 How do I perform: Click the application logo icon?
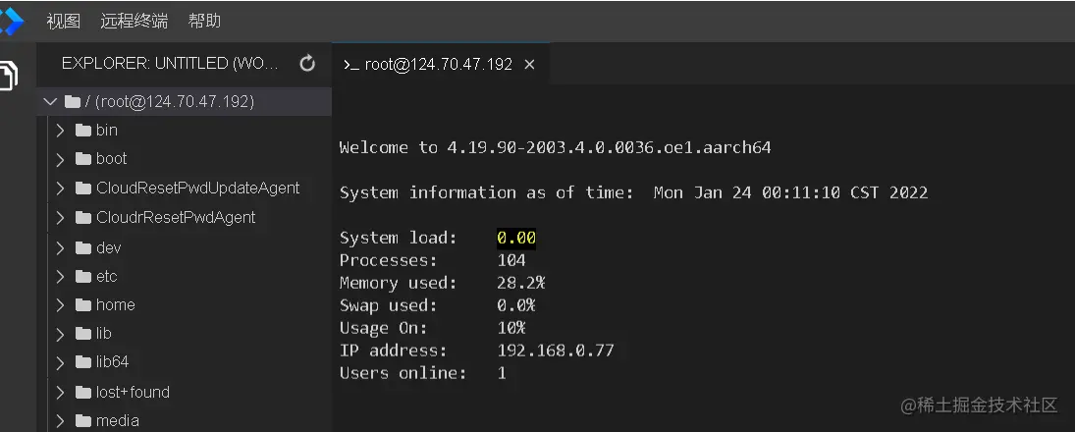[11, 22]
